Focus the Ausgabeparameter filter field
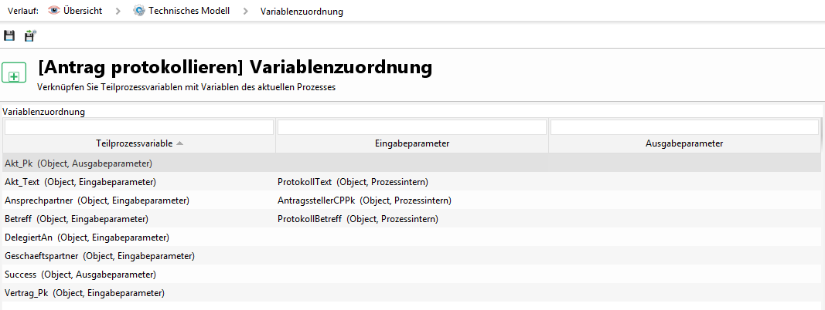The height and width of the screenshot is (310, 825). pos(684,127)
